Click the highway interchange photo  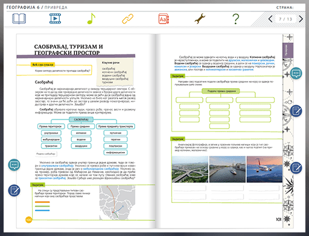coord(190,169)
